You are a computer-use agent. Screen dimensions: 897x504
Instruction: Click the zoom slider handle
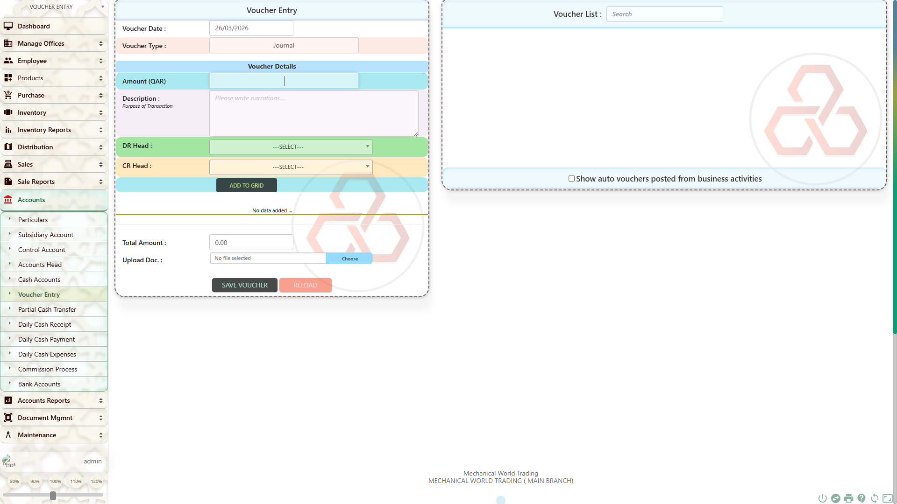pyautogui.click(x=53, y=496)
